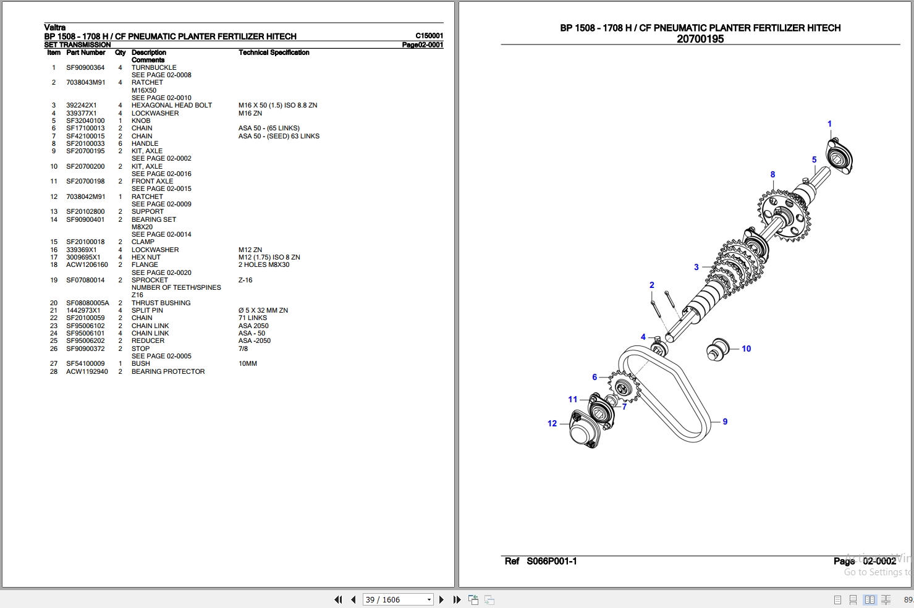914x608 pixels.
Task: Click 'ASA 50 - (65 LINKS)' specification
Action: pyautogui.click(x=269, y=128)
